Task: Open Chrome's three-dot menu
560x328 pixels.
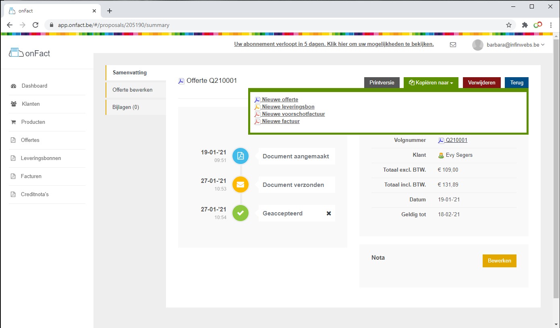Action: (x=551, y=25)
